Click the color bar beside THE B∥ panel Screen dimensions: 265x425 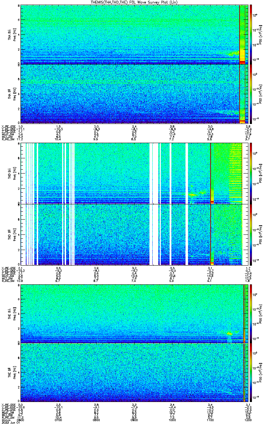coord(251,372)
